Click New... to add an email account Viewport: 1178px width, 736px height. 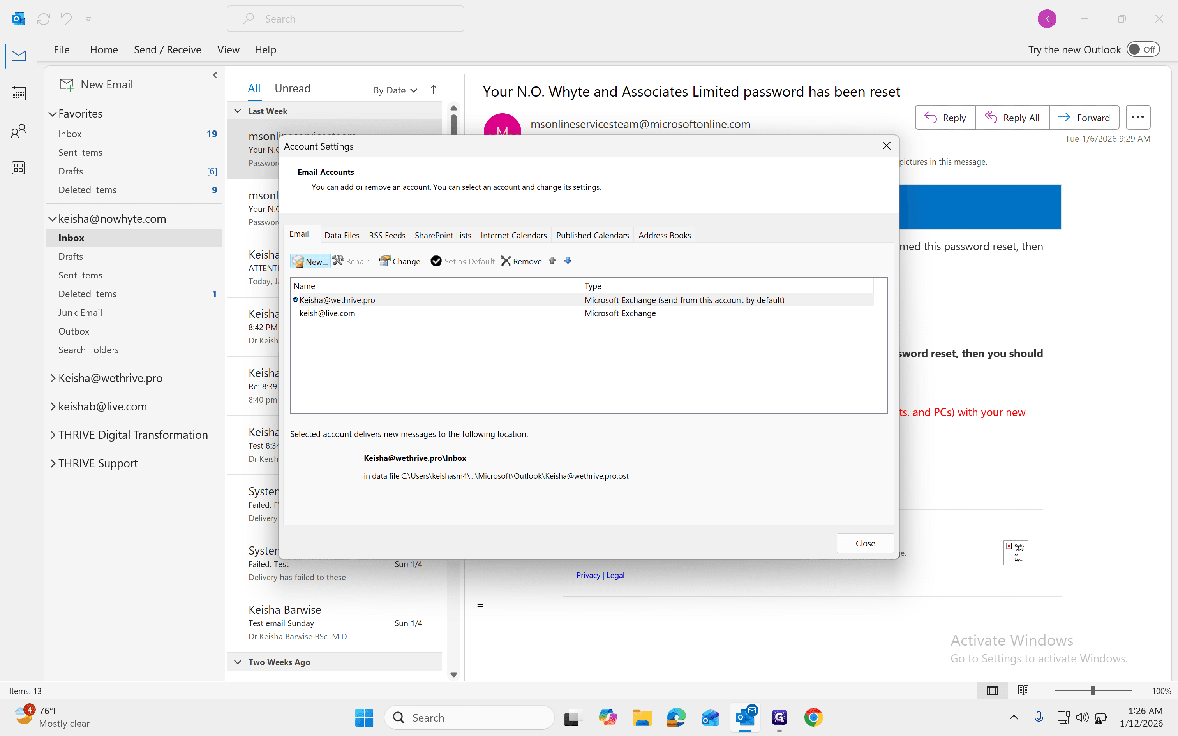pyautogui.click(x=310, y=261)
